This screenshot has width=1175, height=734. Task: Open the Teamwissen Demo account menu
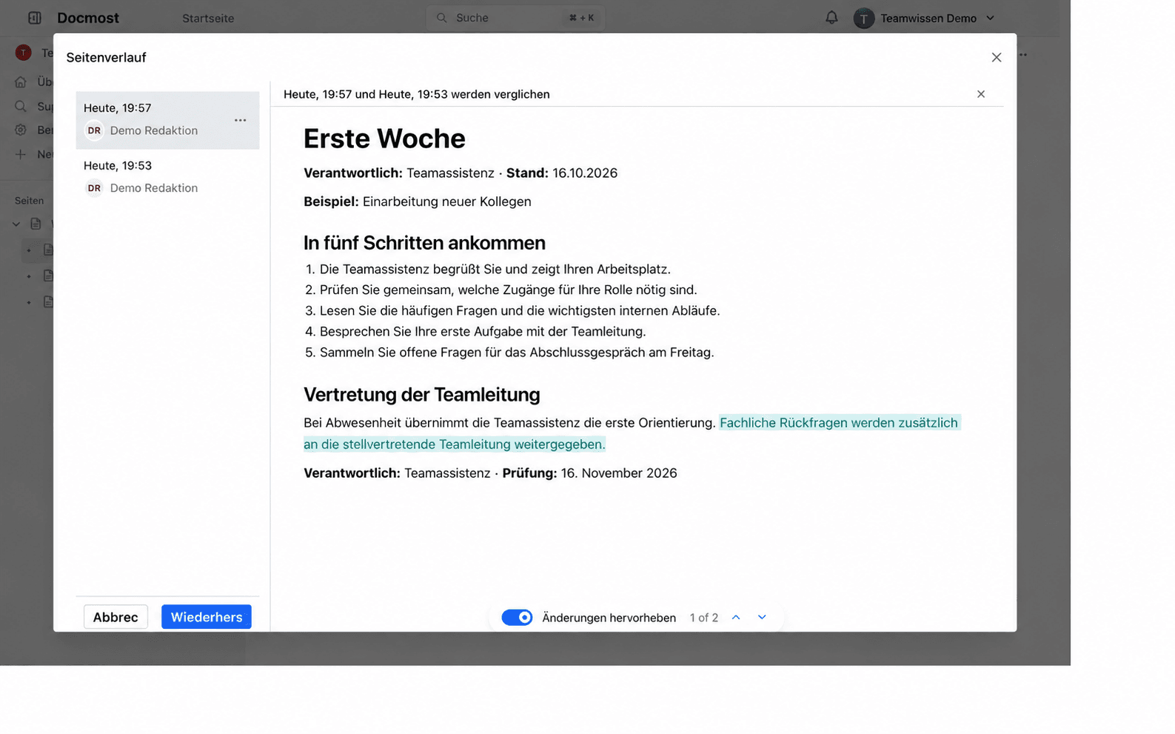click(x=924, y=18)
